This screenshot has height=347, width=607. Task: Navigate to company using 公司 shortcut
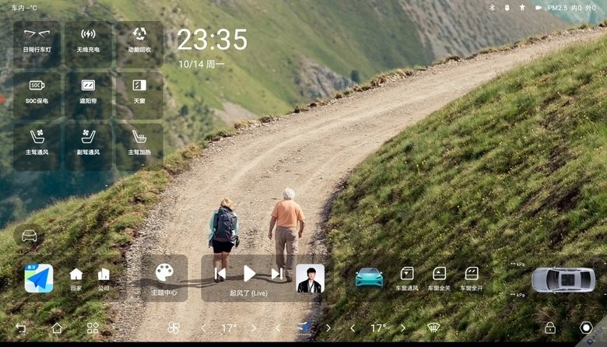point(104,278)
